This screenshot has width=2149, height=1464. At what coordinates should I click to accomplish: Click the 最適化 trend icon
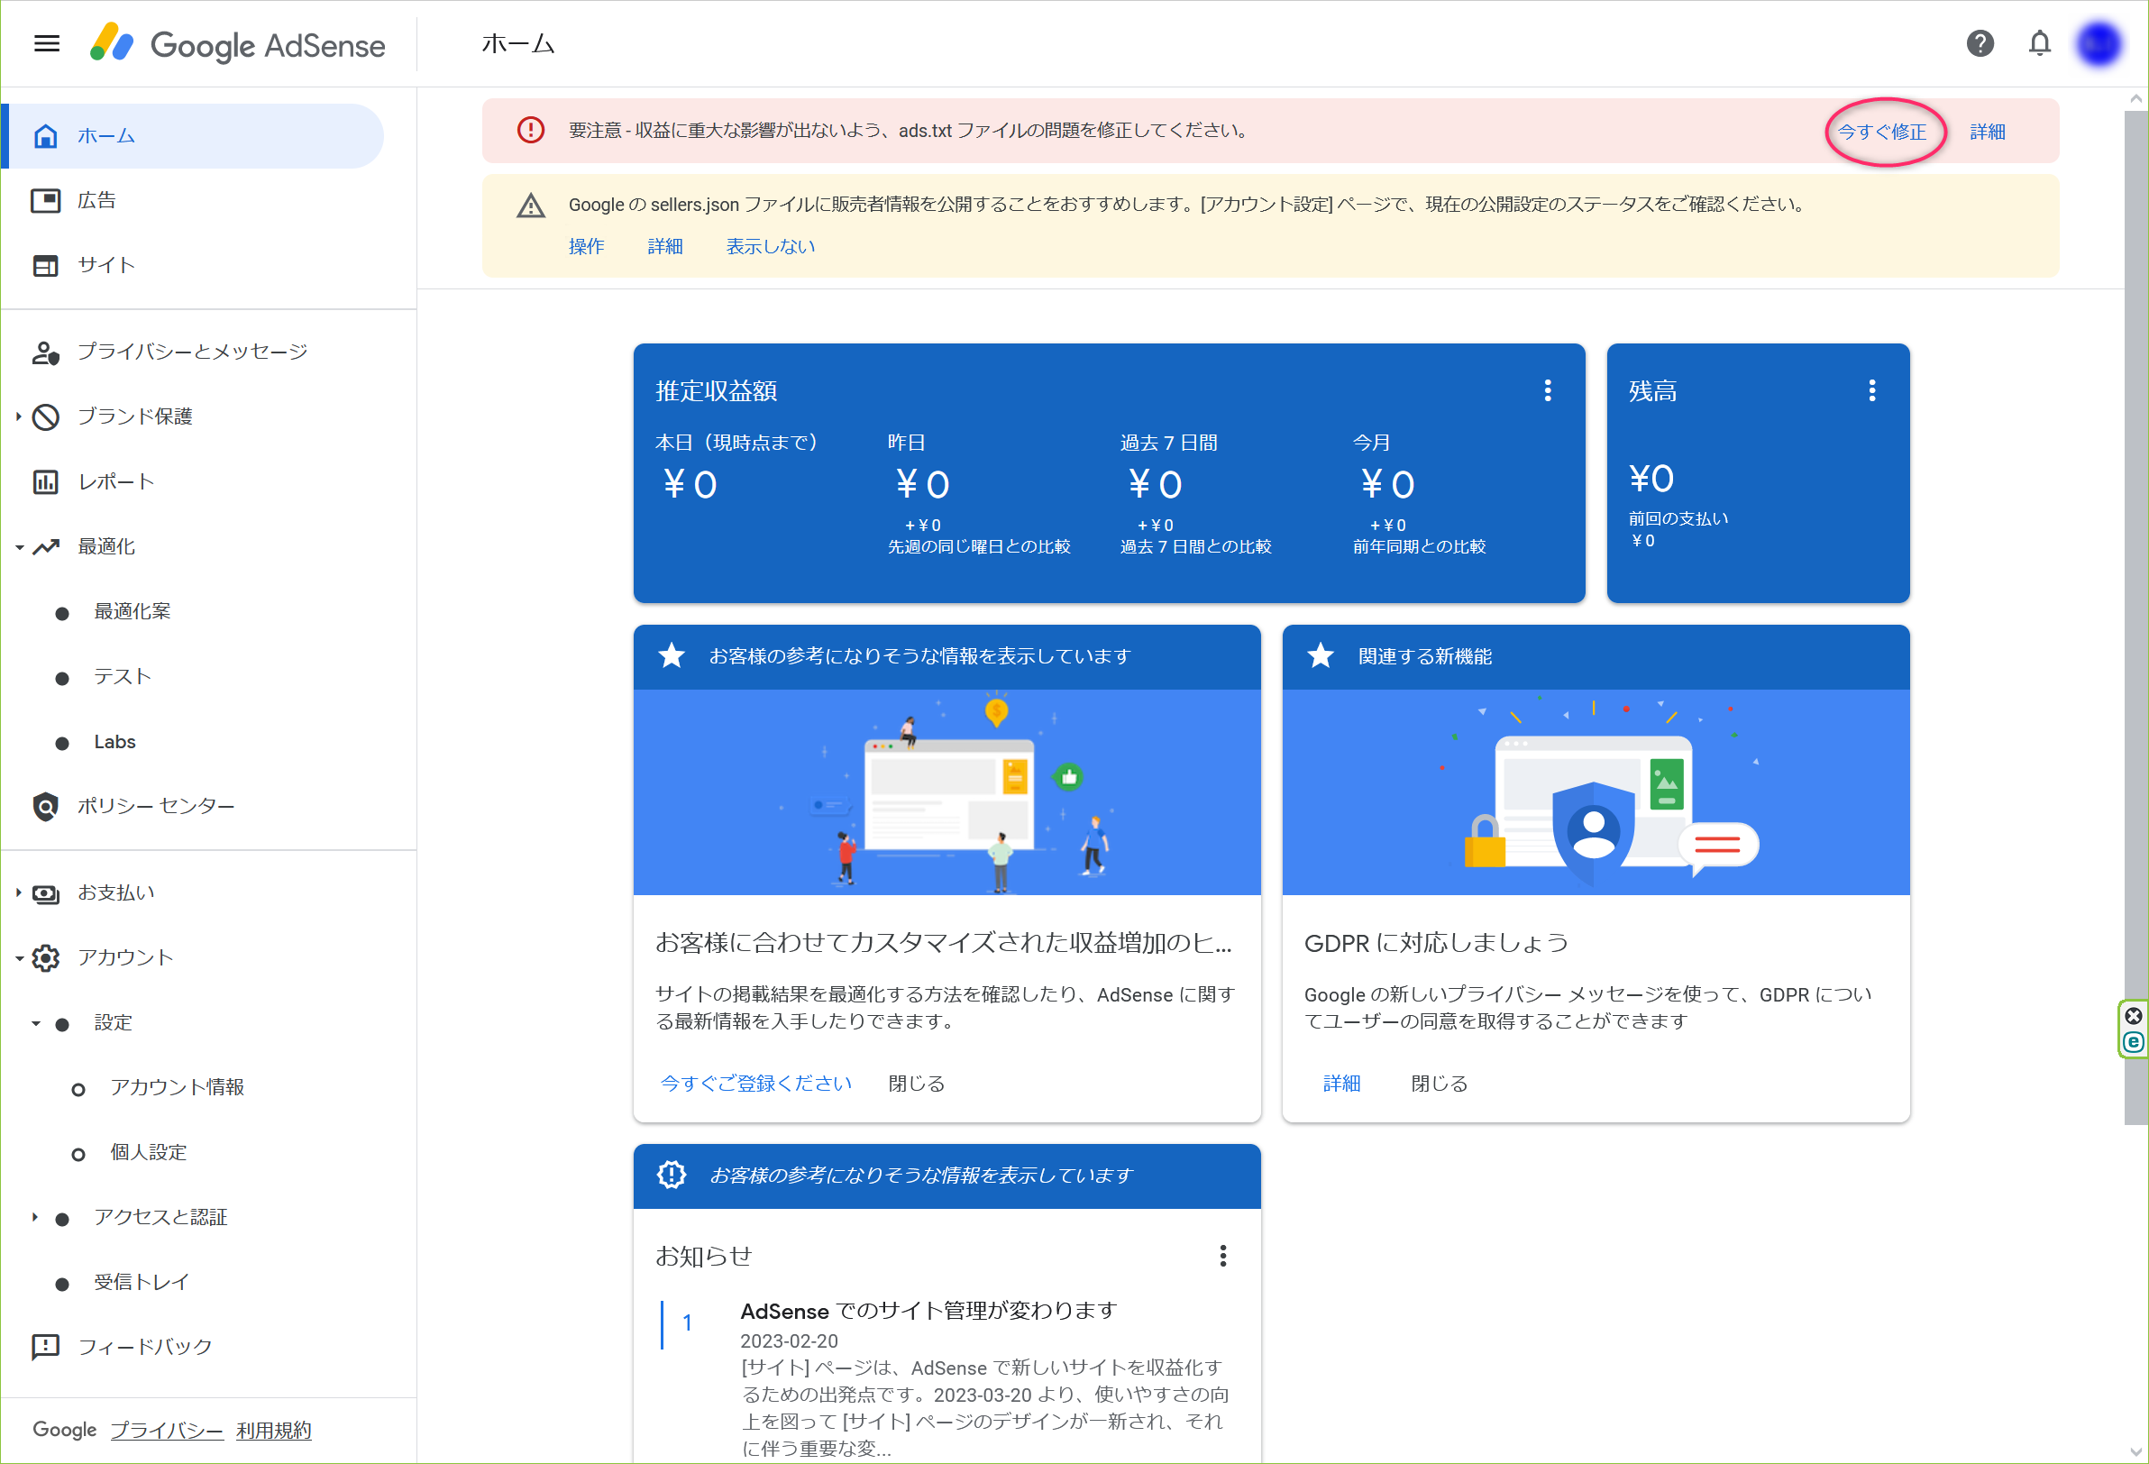[45, 546]
